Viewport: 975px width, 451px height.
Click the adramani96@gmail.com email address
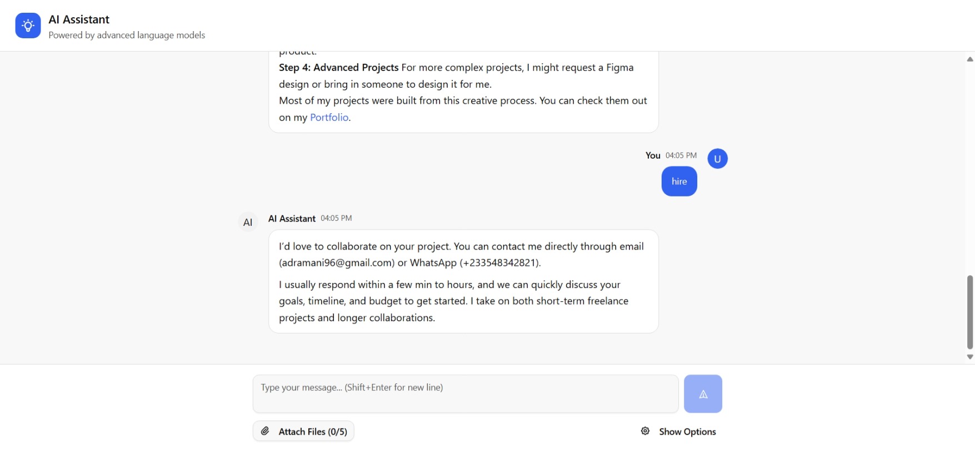[337, 262]
